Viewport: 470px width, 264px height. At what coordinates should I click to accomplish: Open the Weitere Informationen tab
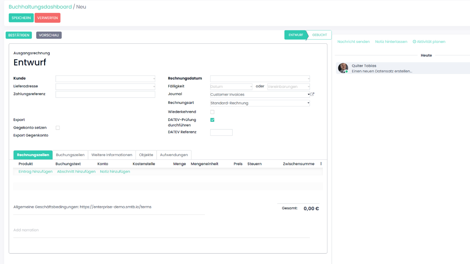(x=112, y=155)
